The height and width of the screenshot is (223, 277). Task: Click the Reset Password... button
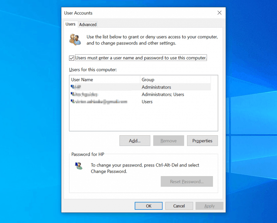click(x=187, y=181)
